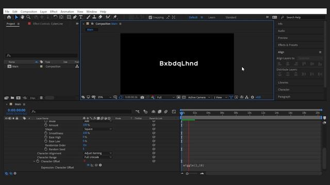Select the Pen tool
This screenshot has height=185, width=330.
click(75, 17)
